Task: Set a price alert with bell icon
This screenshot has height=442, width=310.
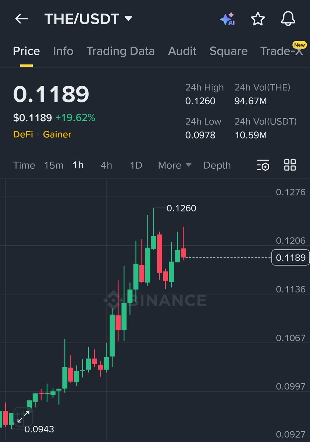Action: point(288,19)
